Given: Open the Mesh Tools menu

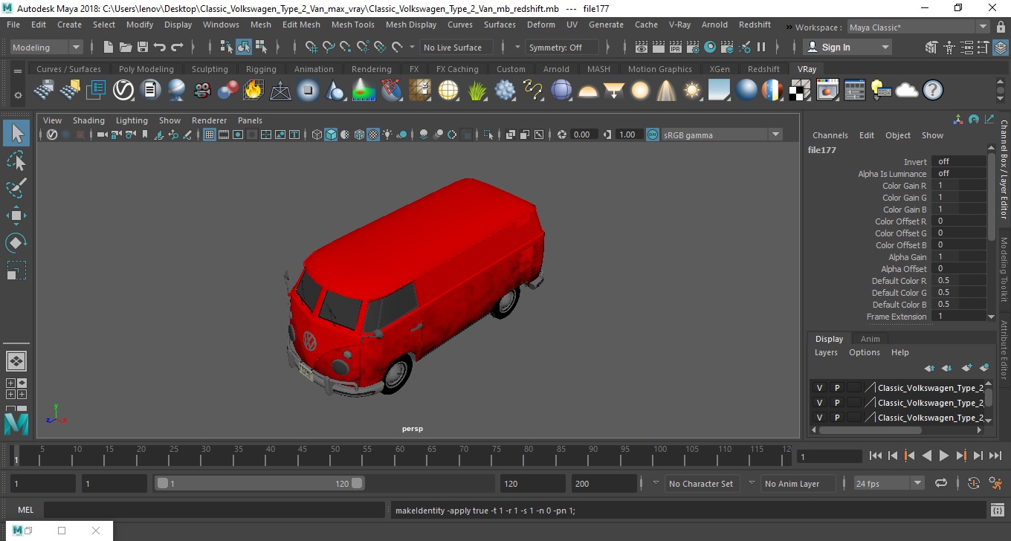Looking at the screenshot, I should 352,25.
